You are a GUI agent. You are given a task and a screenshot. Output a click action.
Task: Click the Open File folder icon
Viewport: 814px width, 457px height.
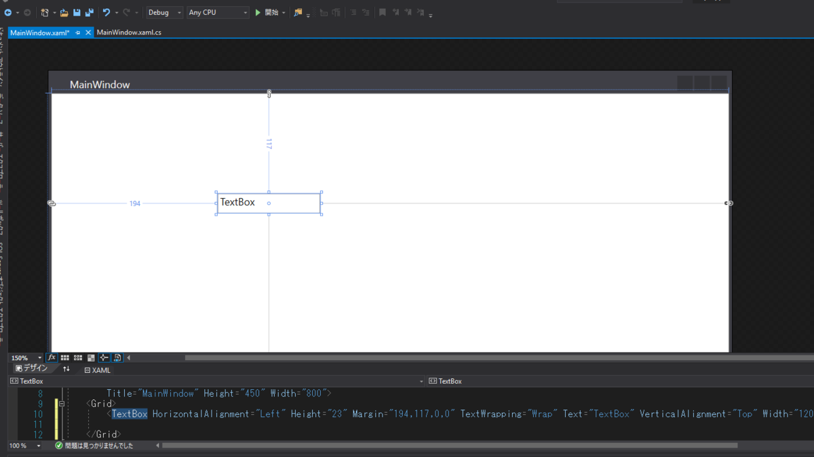pos(64,12)
